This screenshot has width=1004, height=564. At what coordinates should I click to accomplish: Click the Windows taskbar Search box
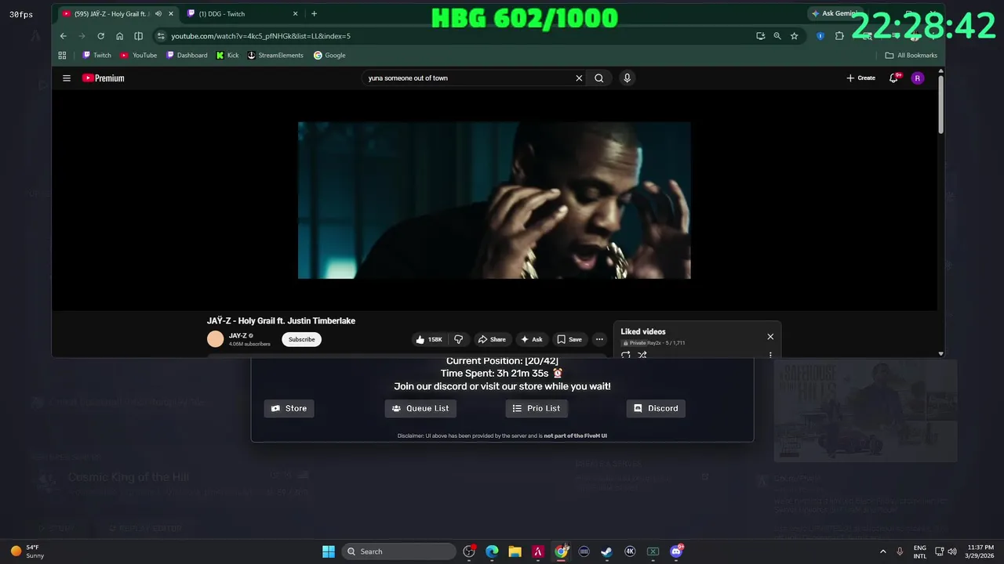(399, 551)
